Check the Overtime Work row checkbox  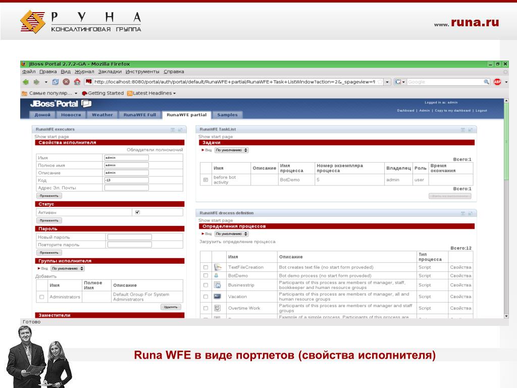206,308
